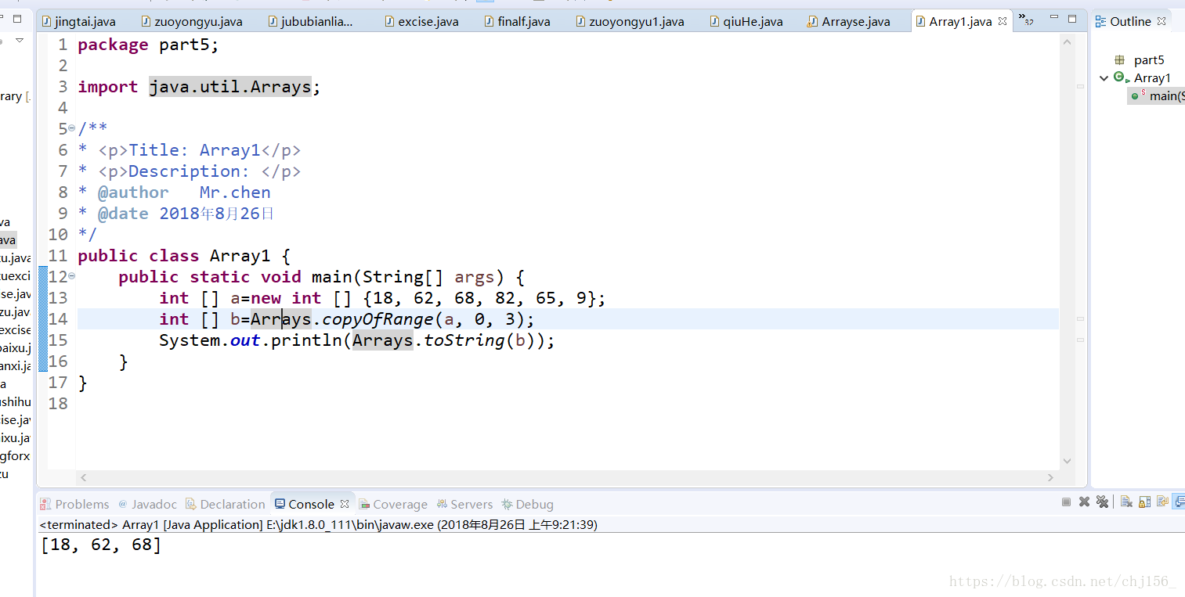Select the Outline view tab
This screenshot has width=1185, height=597.
click(1130, 22)
